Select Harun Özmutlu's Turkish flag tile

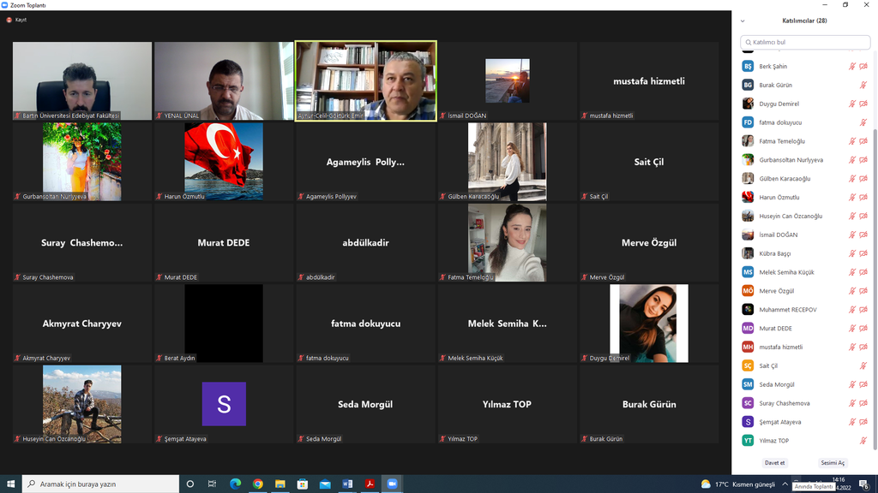pyautogui.click(x=224, y=162)
